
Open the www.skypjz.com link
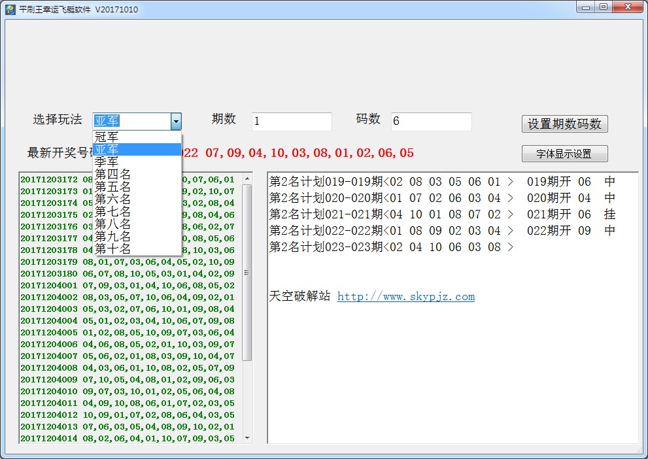[x=405, y=297]
